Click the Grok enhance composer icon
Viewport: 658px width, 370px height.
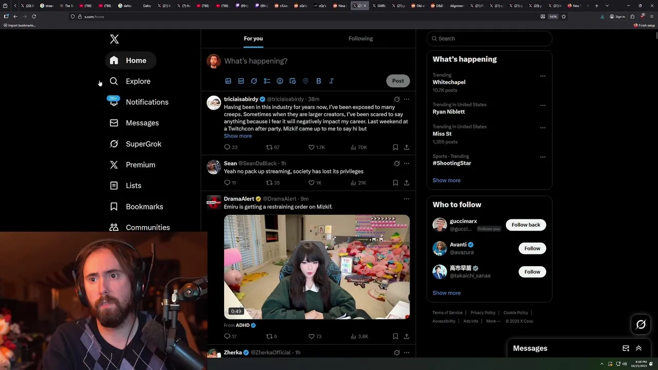pyautogui.click(x=254, y=81)
